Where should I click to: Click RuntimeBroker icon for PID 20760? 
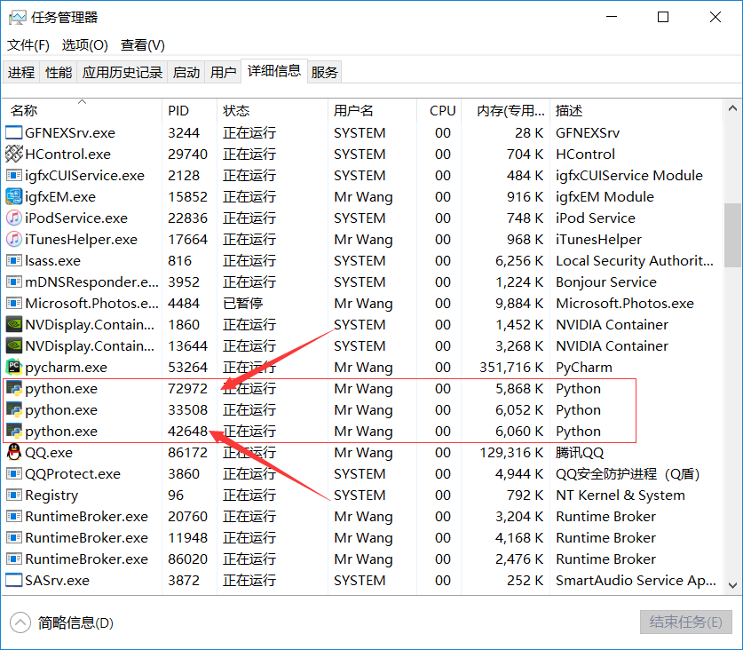[13, 516]
